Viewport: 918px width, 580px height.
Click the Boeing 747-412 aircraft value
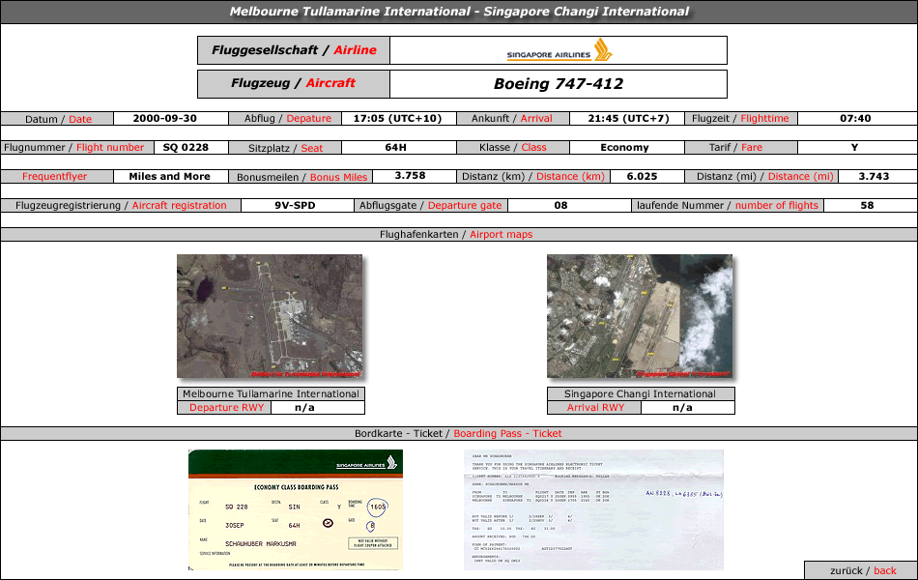tap(559, 84)
